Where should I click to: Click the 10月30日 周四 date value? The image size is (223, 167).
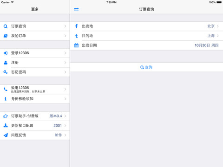[206, 45]
